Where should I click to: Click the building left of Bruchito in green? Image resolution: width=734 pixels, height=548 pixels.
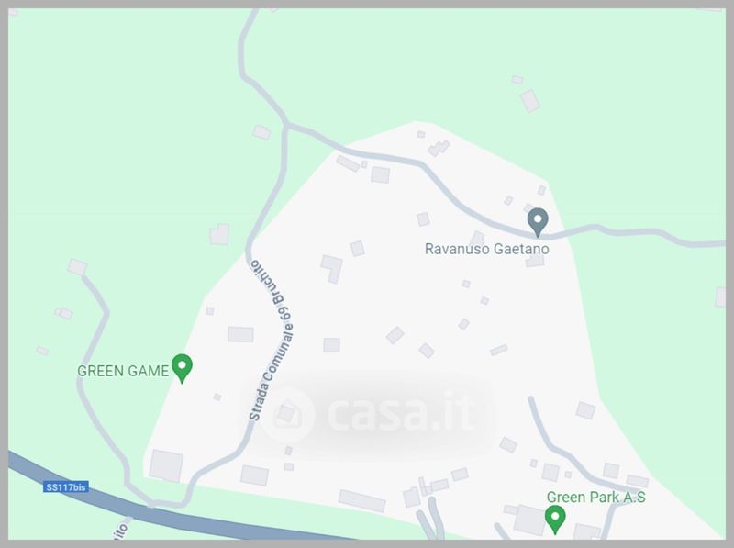tap(219, 235)
